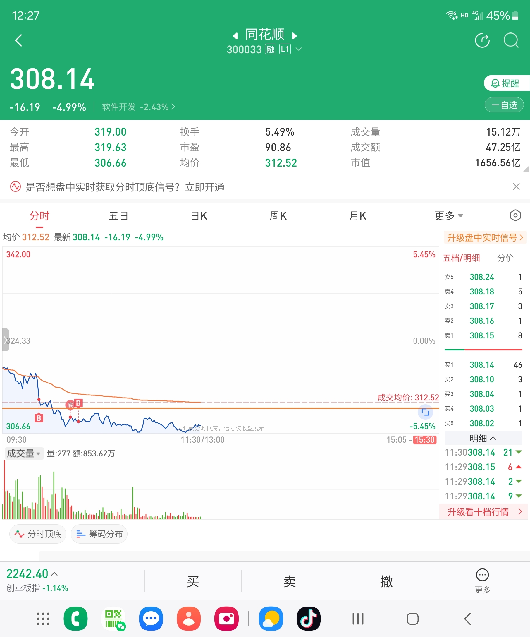This screenshot has width=530, height=637.
Task: Tap the back arrow in header
Action: pyautogui.click(x=18, y=40)
